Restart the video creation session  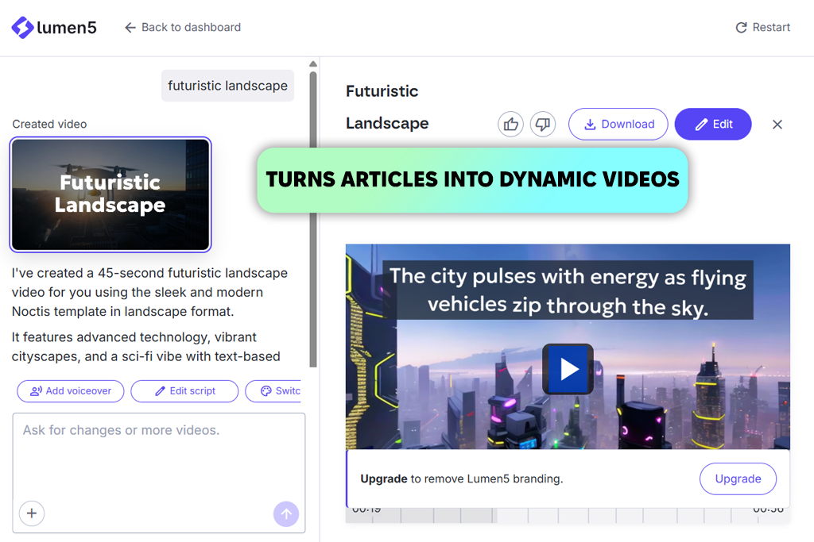[762, 28]
